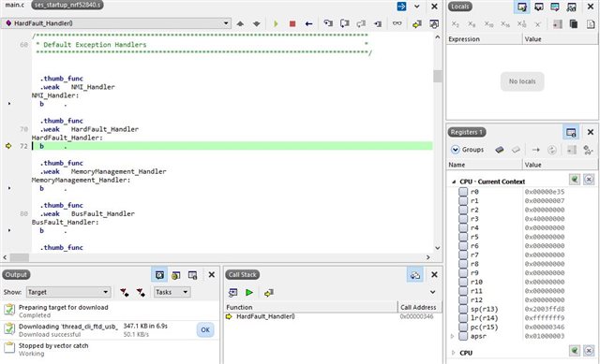Click the Registers 1 panel title
This screenshot has width=600, height=364.
467,132
